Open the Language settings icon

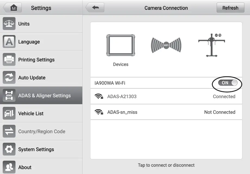[9, 42]
